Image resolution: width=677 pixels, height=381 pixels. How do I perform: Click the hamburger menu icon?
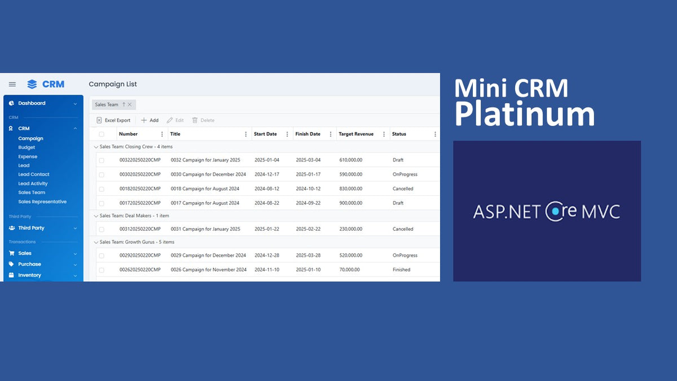pos(12,84)
